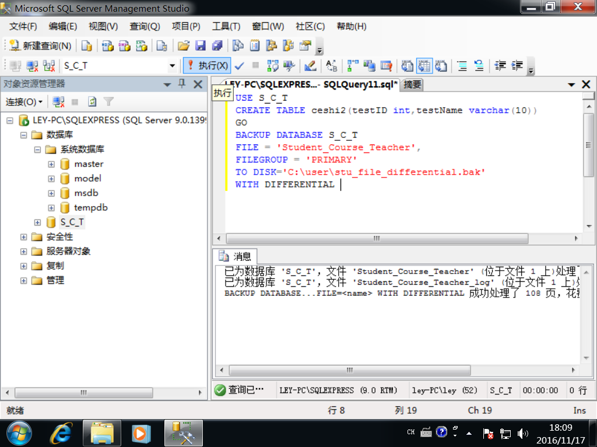
Task: Open a new Database Engine query
Action: (86, 46)
